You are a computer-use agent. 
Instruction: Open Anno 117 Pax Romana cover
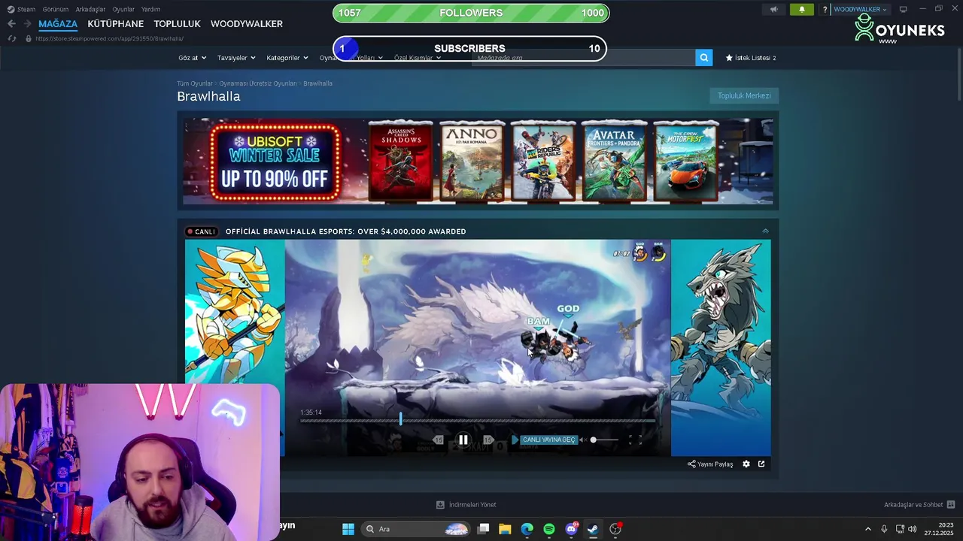pyautogui.click(x=472, y=162)
